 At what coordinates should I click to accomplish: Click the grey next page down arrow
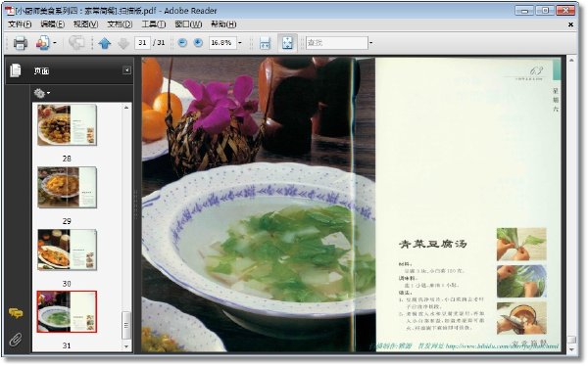tap(123, 43)
